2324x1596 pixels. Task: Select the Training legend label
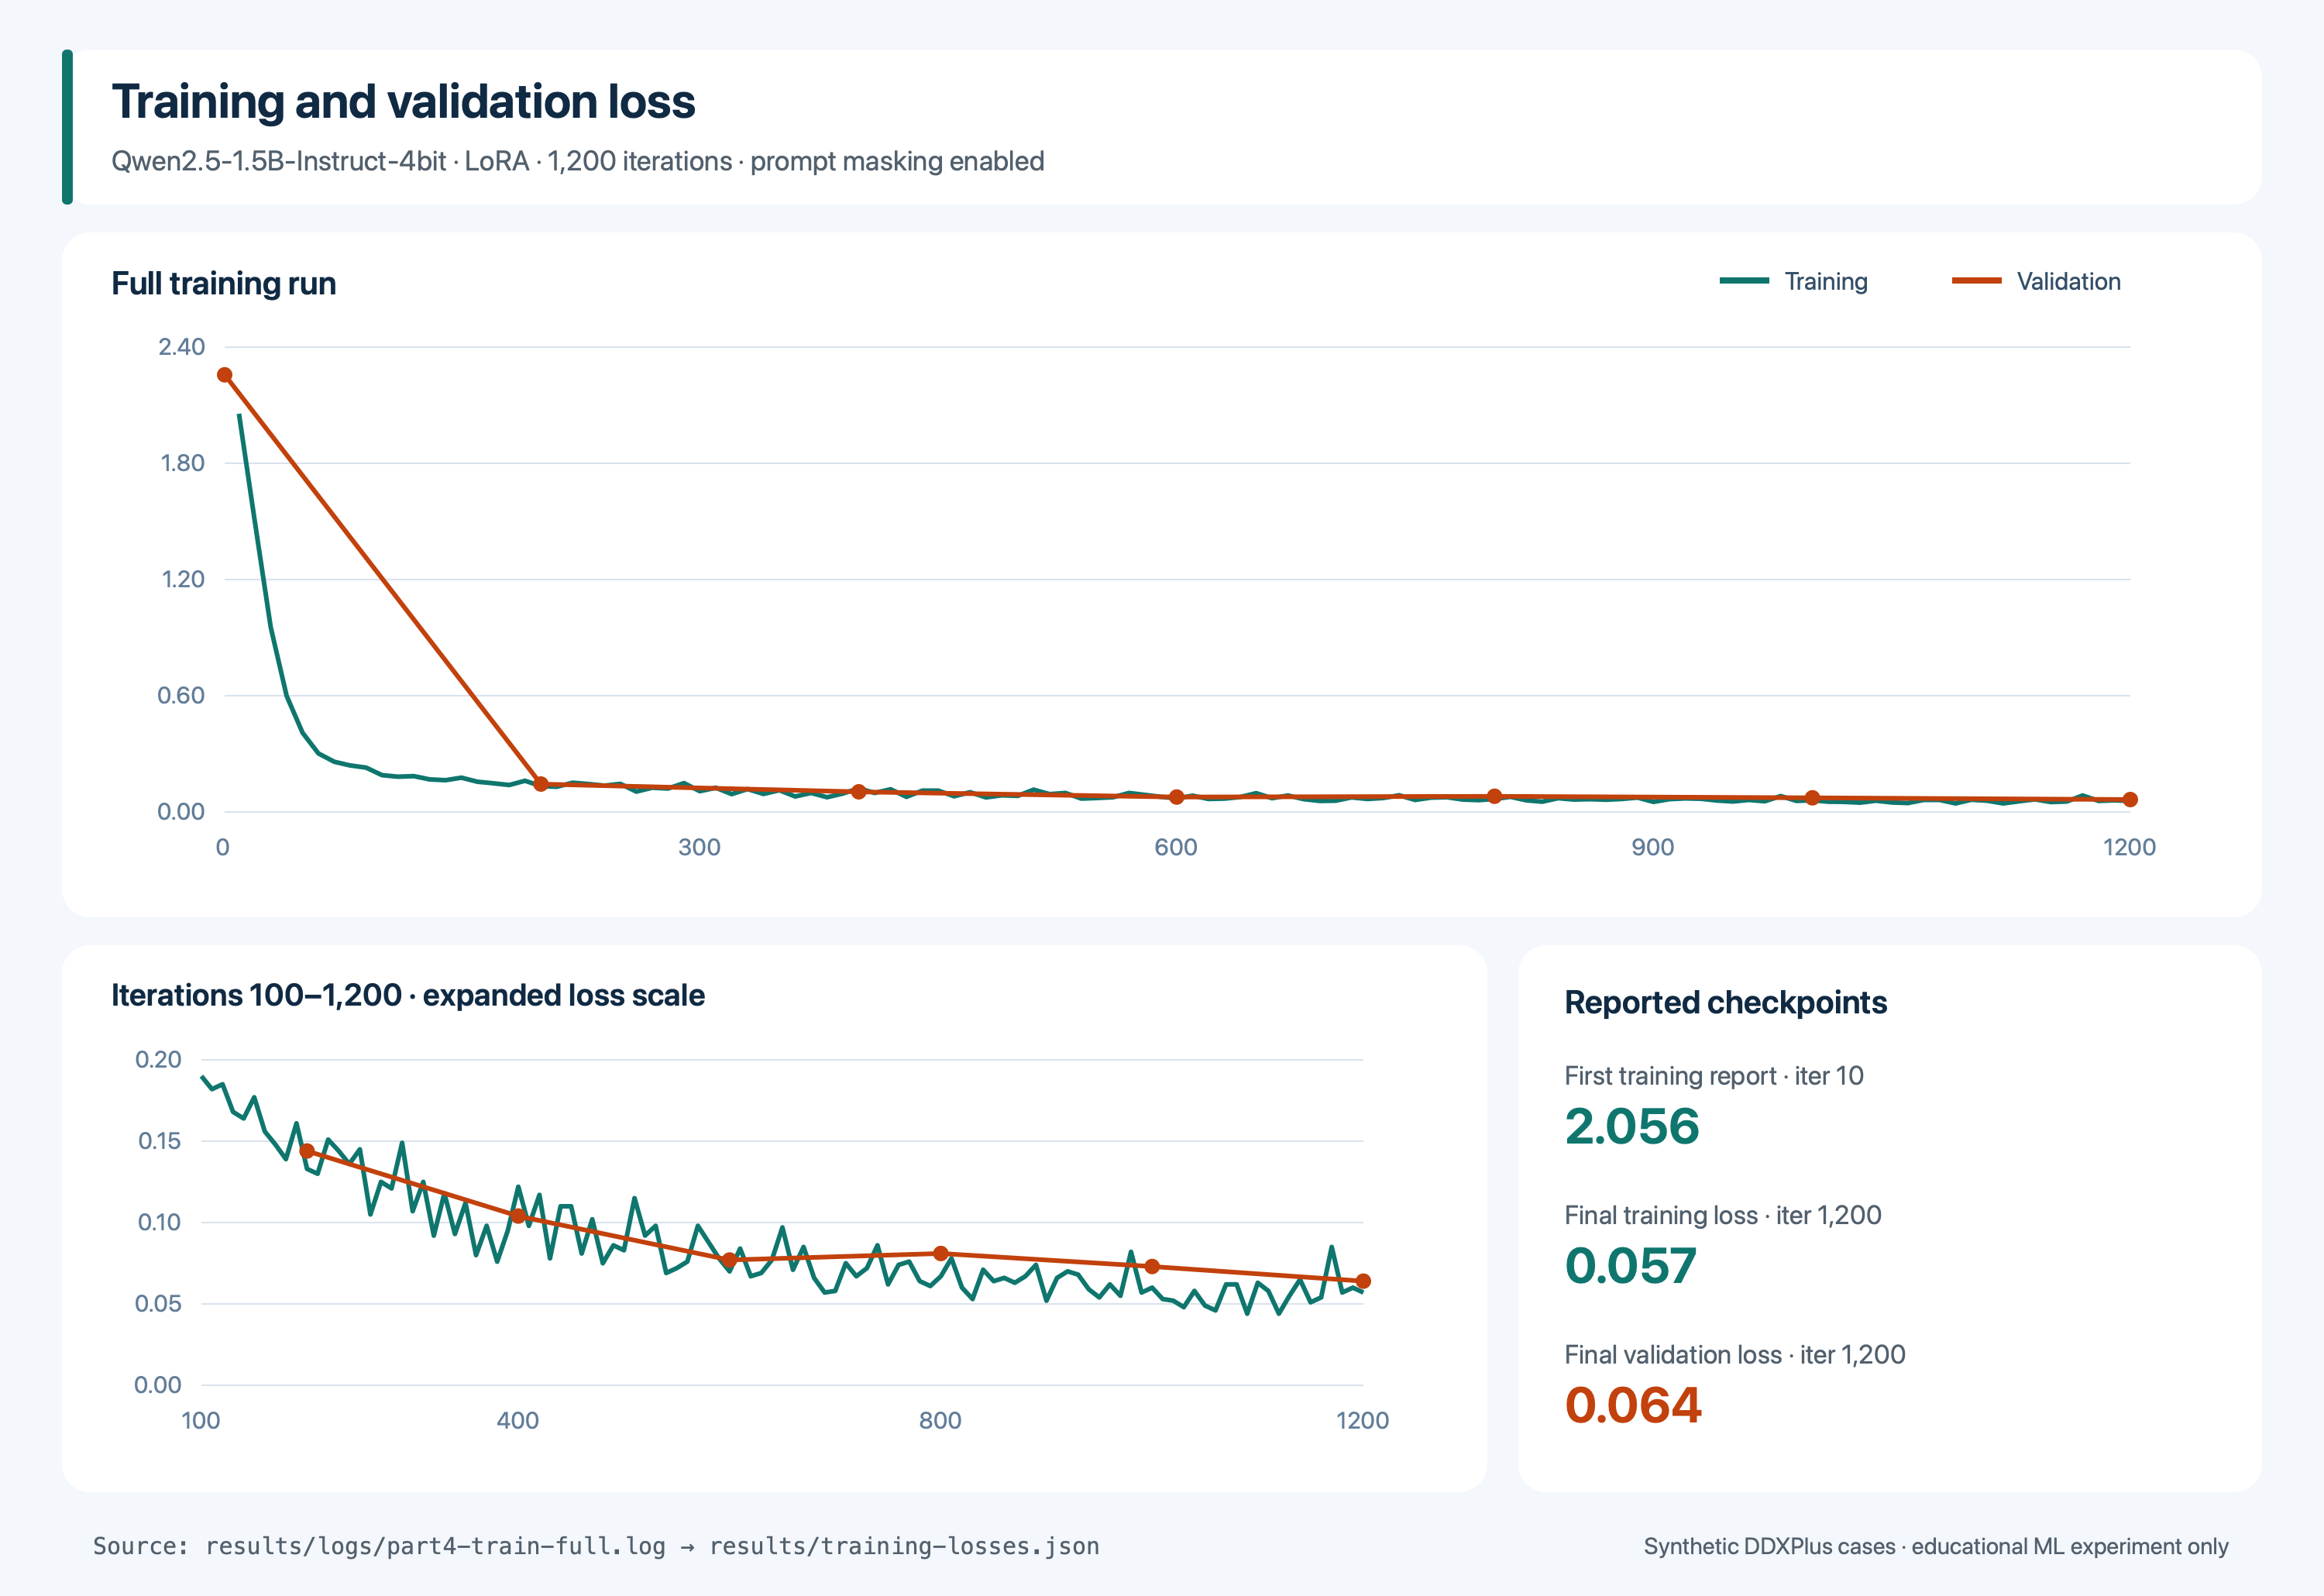(1826, 282)
